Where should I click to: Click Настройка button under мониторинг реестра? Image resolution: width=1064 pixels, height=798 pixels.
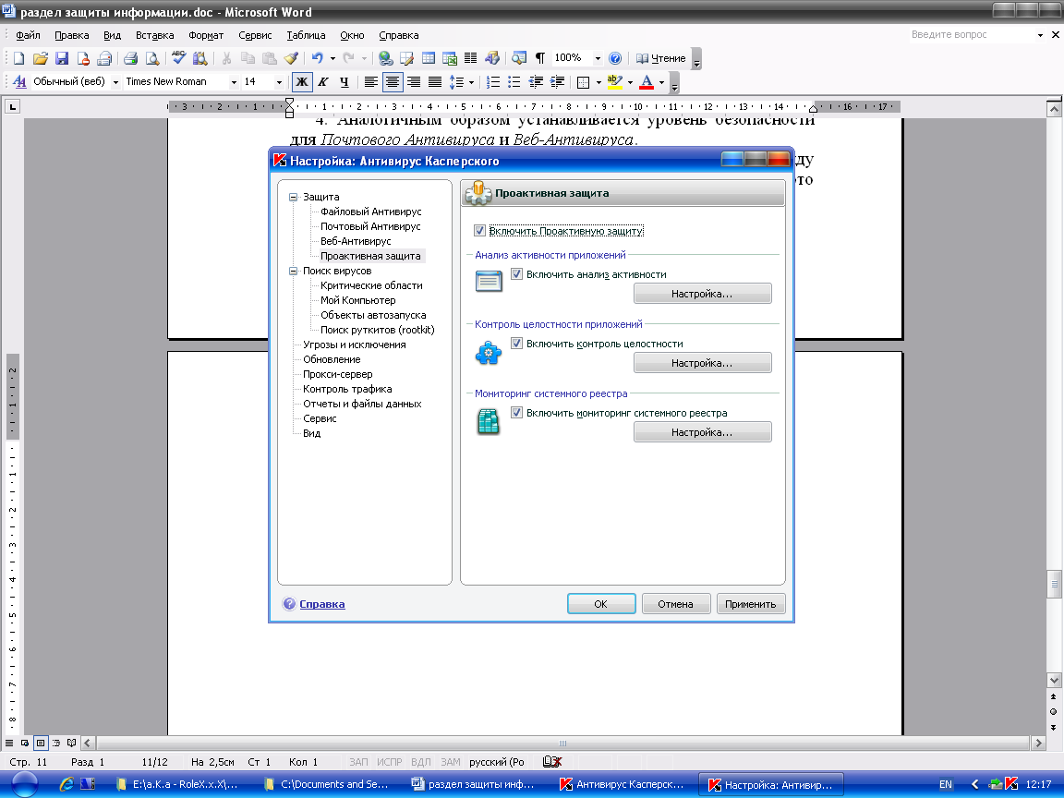pyautogui.click(x=702, y=432)
